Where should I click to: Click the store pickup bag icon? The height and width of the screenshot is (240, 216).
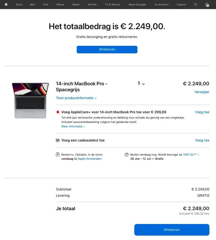pos(58,155)
